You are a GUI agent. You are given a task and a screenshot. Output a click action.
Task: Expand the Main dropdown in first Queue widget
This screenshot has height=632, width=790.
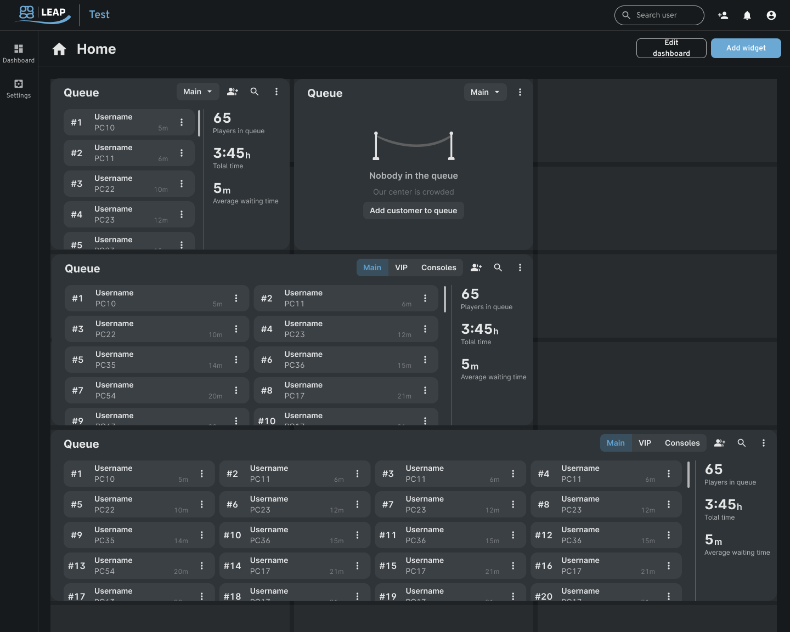198,92
